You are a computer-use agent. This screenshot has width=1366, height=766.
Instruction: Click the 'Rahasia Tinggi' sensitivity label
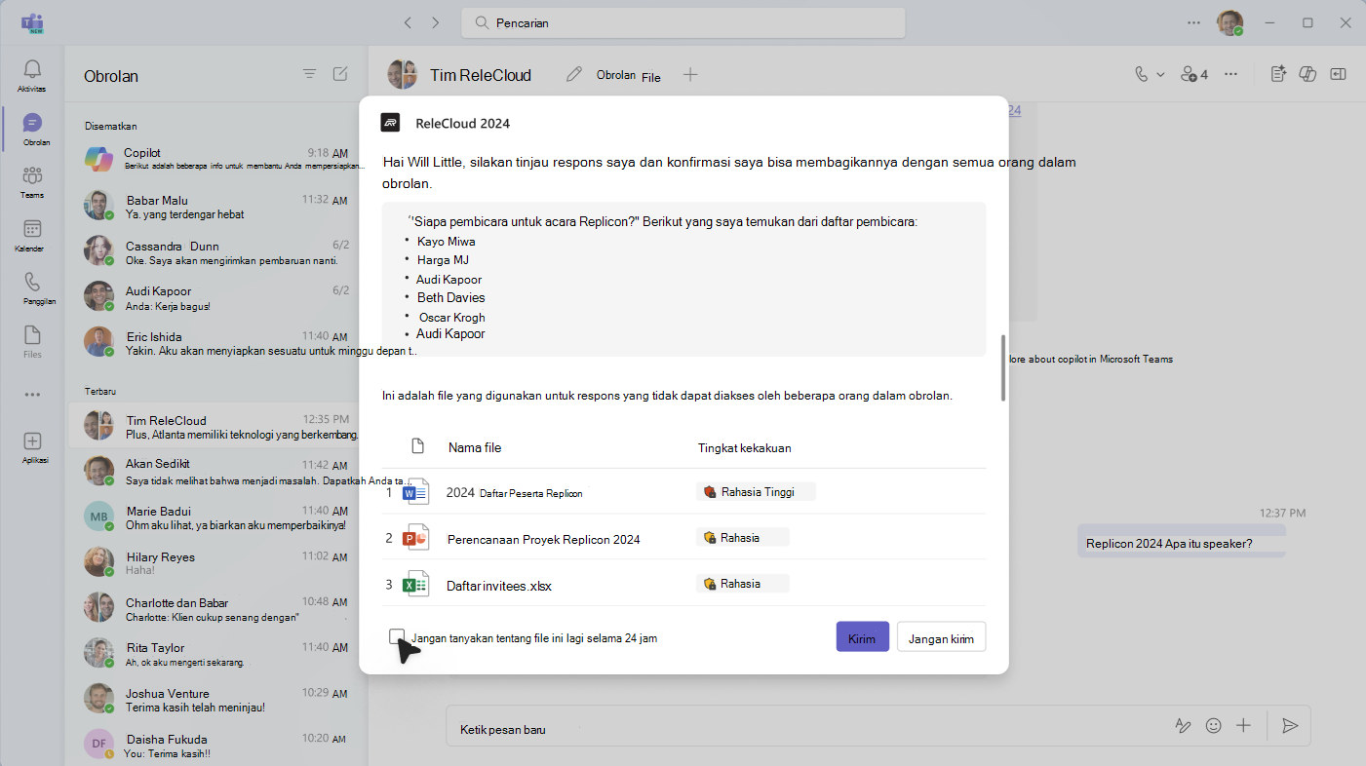[x=756, y=492]
